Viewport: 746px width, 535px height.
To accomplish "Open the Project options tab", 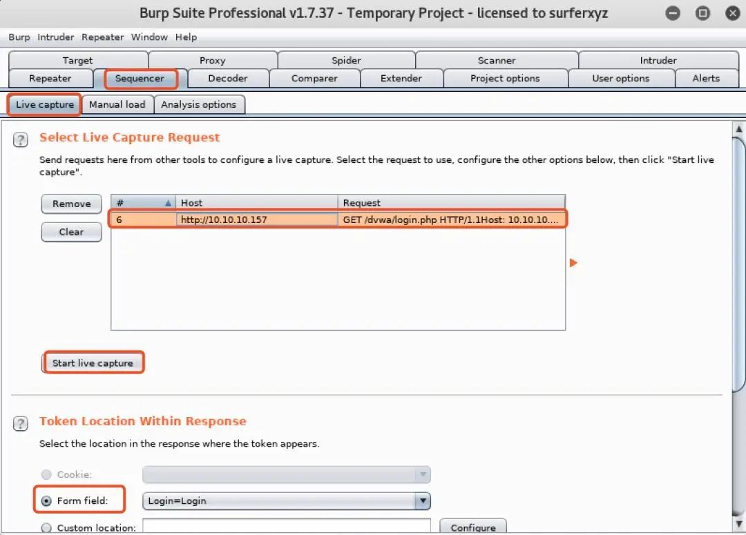I will point(505,79).
